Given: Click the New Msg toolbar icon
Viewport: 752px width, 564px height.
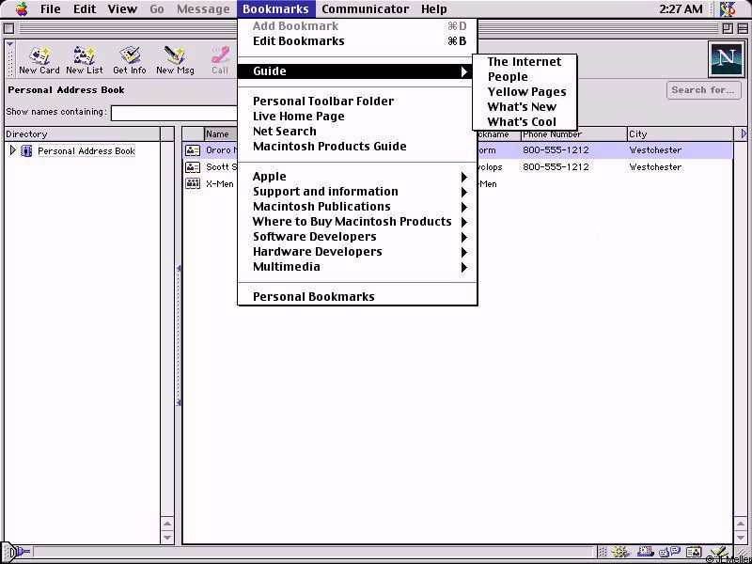Looking at the screenshot, I should [x=175, y=60].
